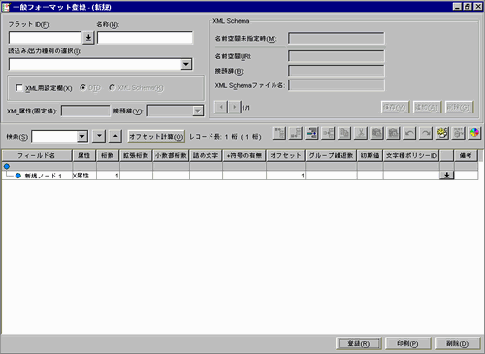Click the search previous up-arrow button
The image size is (485, 354).
(x=115, y=136)
